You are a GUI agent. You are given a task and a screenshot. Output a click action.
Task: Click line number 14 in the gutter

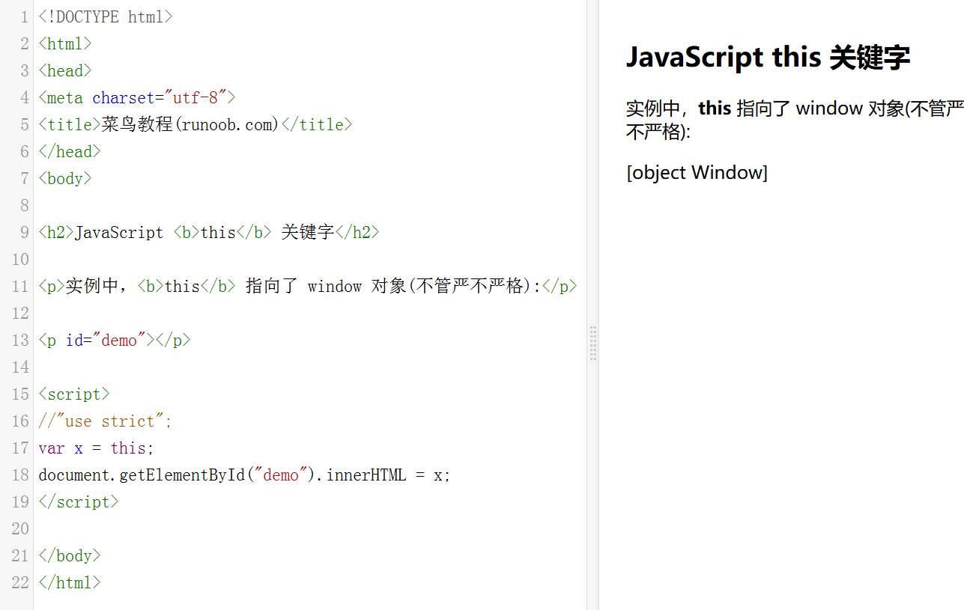click(x=20, y=367)
